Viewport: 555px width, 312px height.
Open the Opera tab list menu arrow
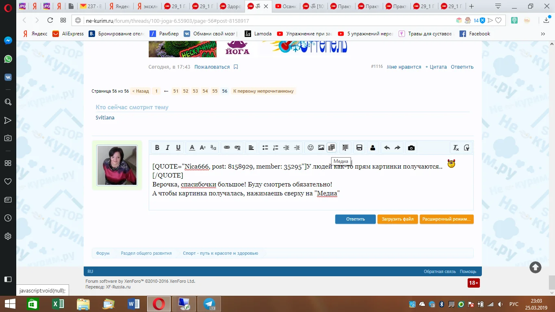[498, 6]
